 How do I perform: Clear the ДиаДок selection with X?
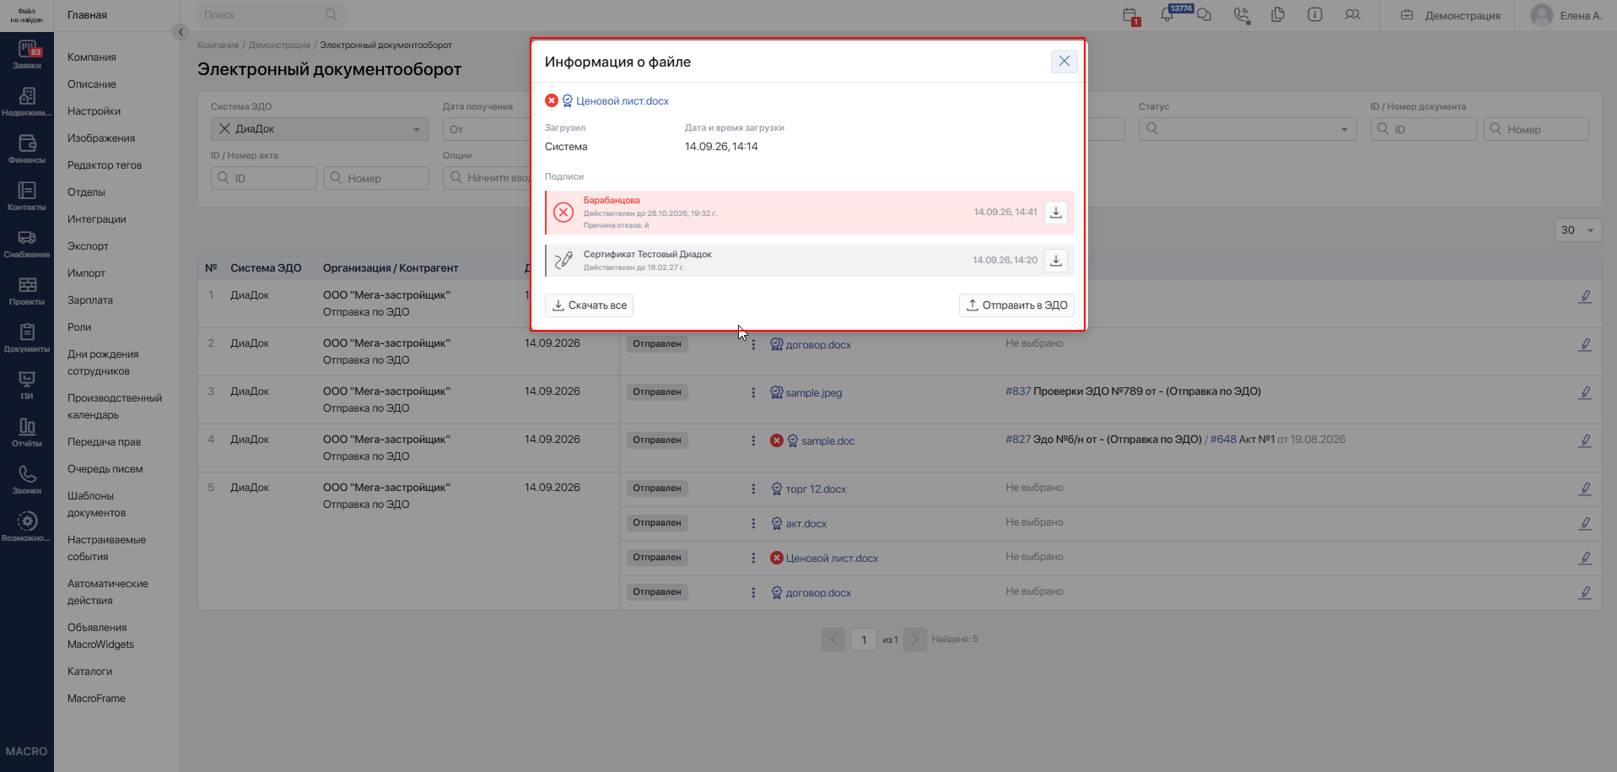point(224,129)
